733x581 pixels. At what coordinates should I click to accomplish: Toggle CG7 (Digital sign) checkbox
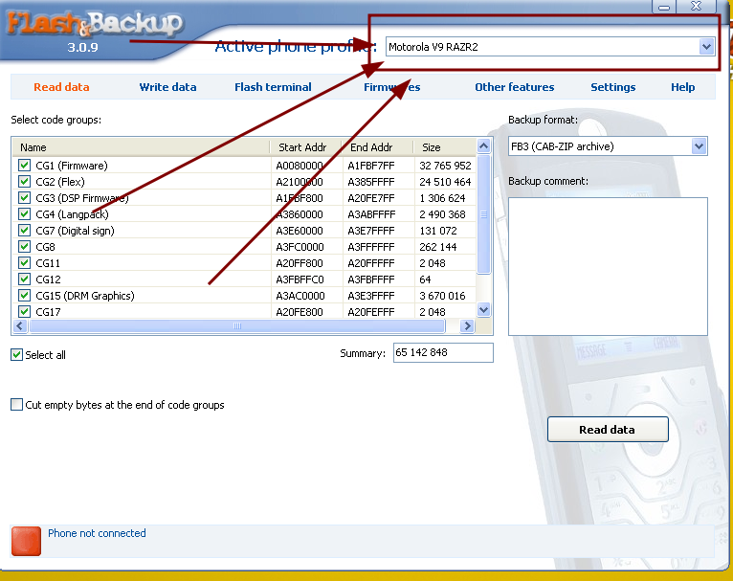24,231
